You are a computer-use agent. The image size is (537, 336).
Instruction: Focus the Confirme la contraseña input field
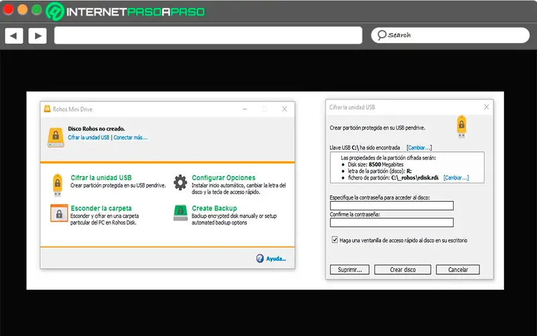[391, 222]
